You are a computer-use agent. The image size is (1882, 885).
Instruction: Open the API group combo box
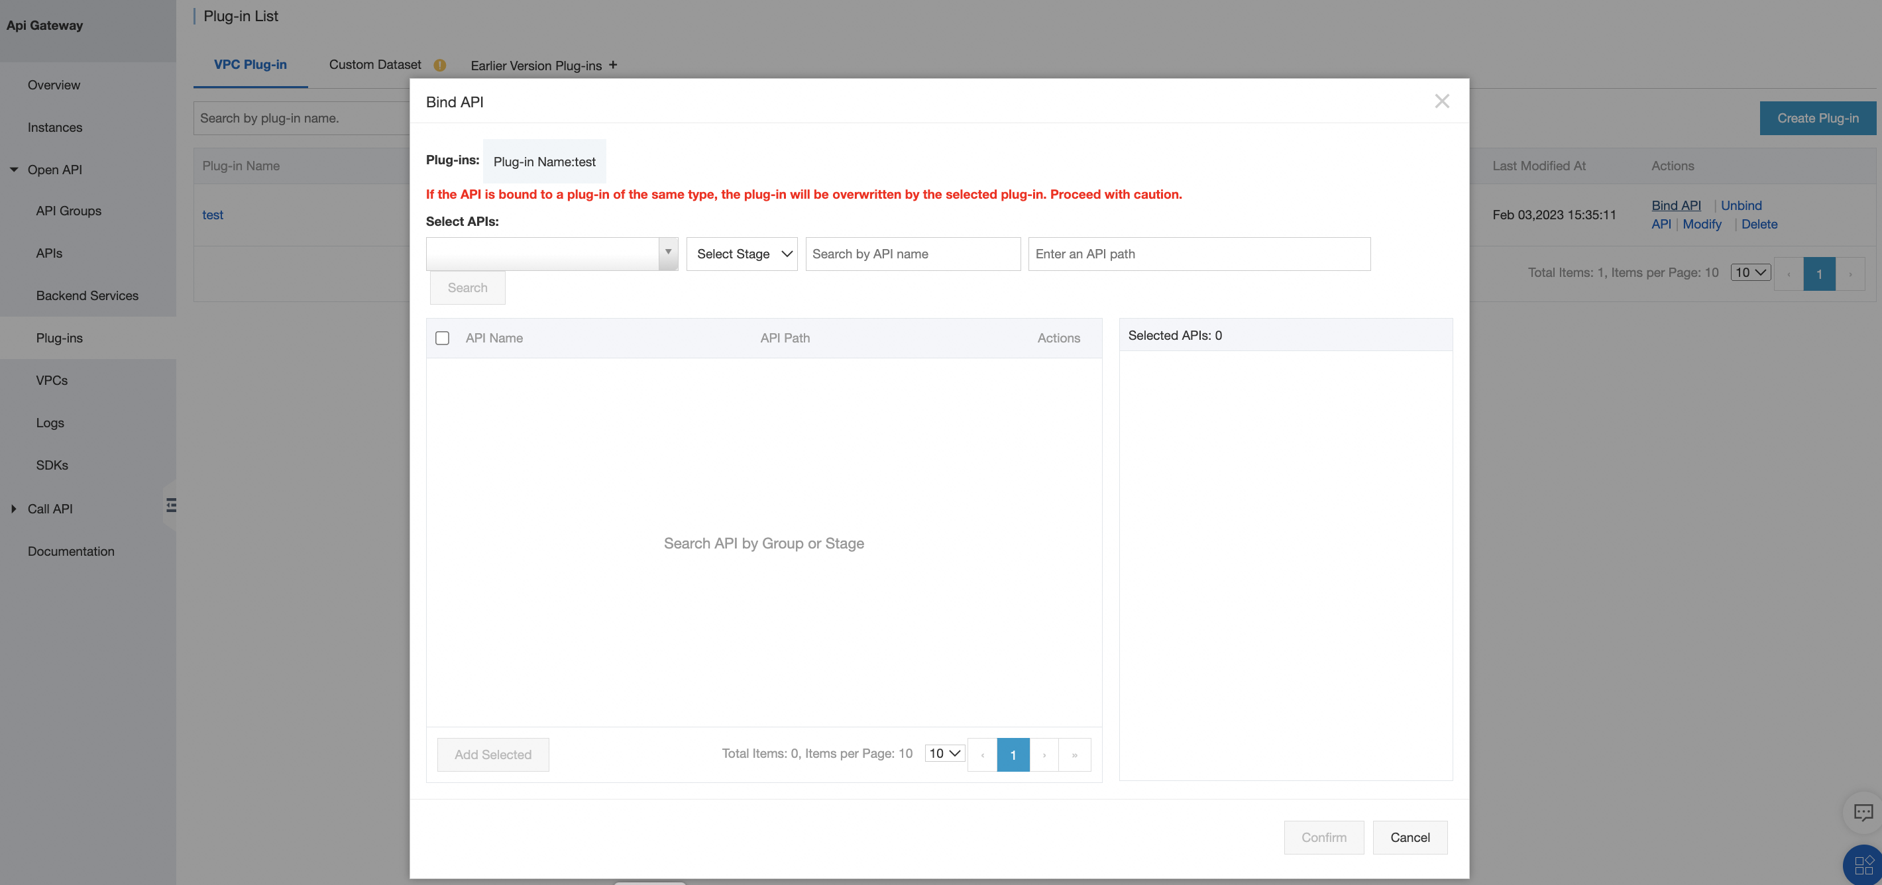551,254
